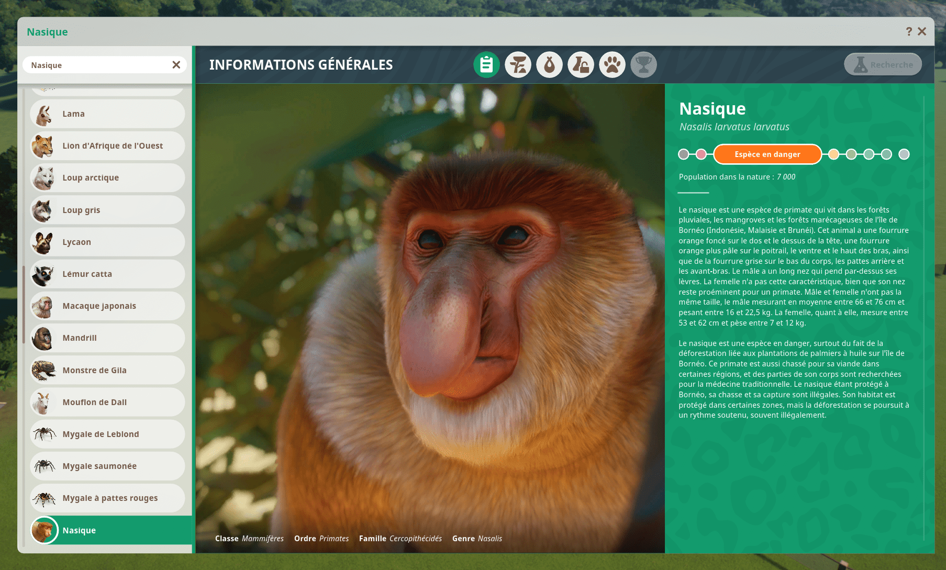946x570 pixels.
Task: Click the pink conservation status dot
Action: coord(701,154)
